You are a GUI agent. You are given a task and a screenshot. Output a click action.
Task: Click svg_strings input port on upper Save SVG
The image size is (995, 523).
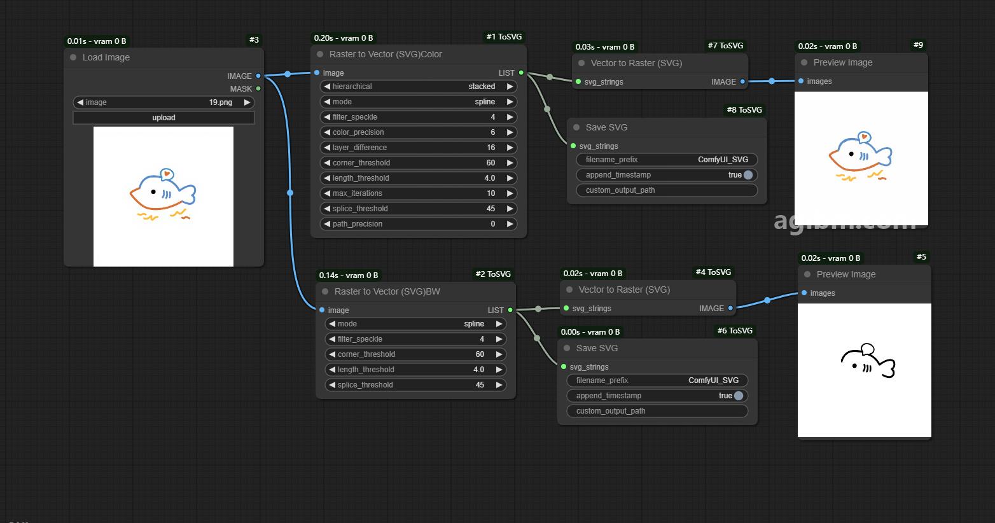(573, 146)
